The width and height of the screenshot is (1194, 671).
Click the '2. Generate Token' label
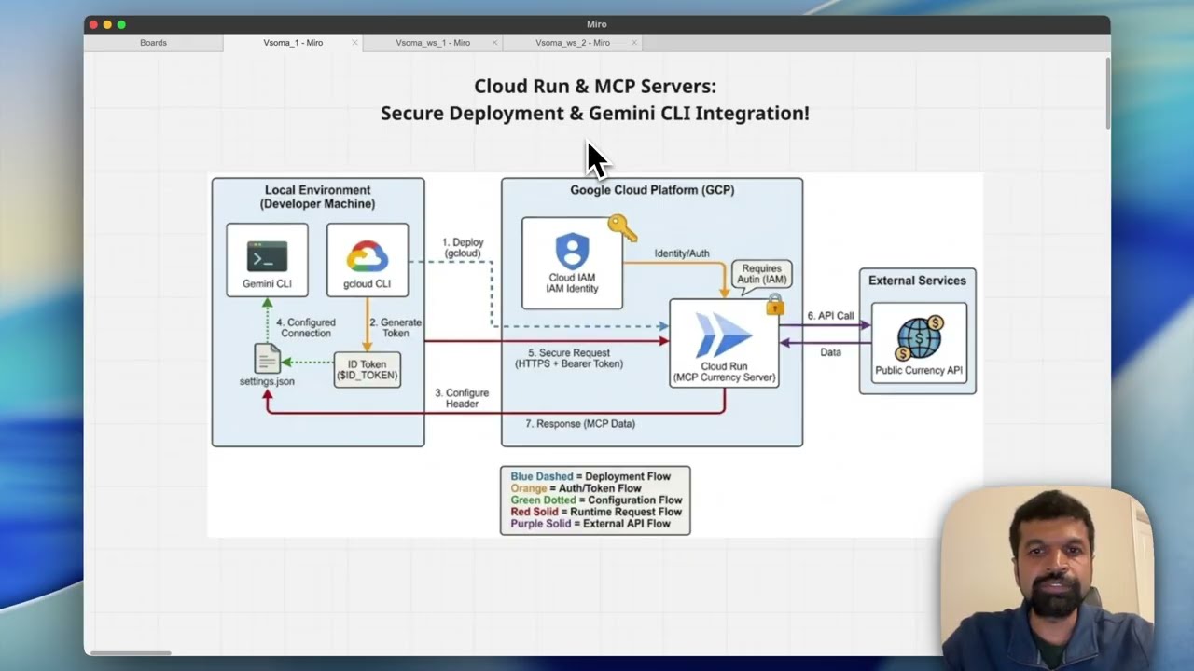click(395, 327)
